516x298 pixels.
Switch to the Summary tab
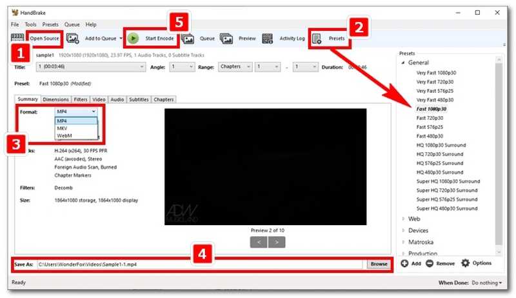pos(27,99)
